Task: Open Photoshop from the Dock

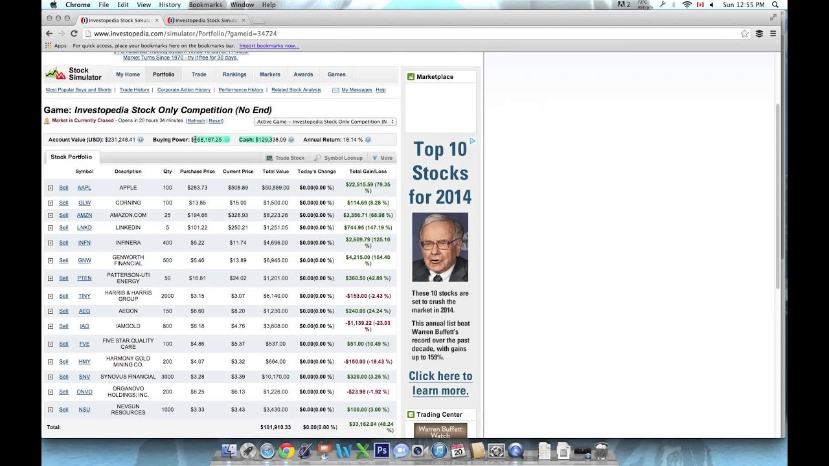Action: pyautogui.click(x=381, y=450)
